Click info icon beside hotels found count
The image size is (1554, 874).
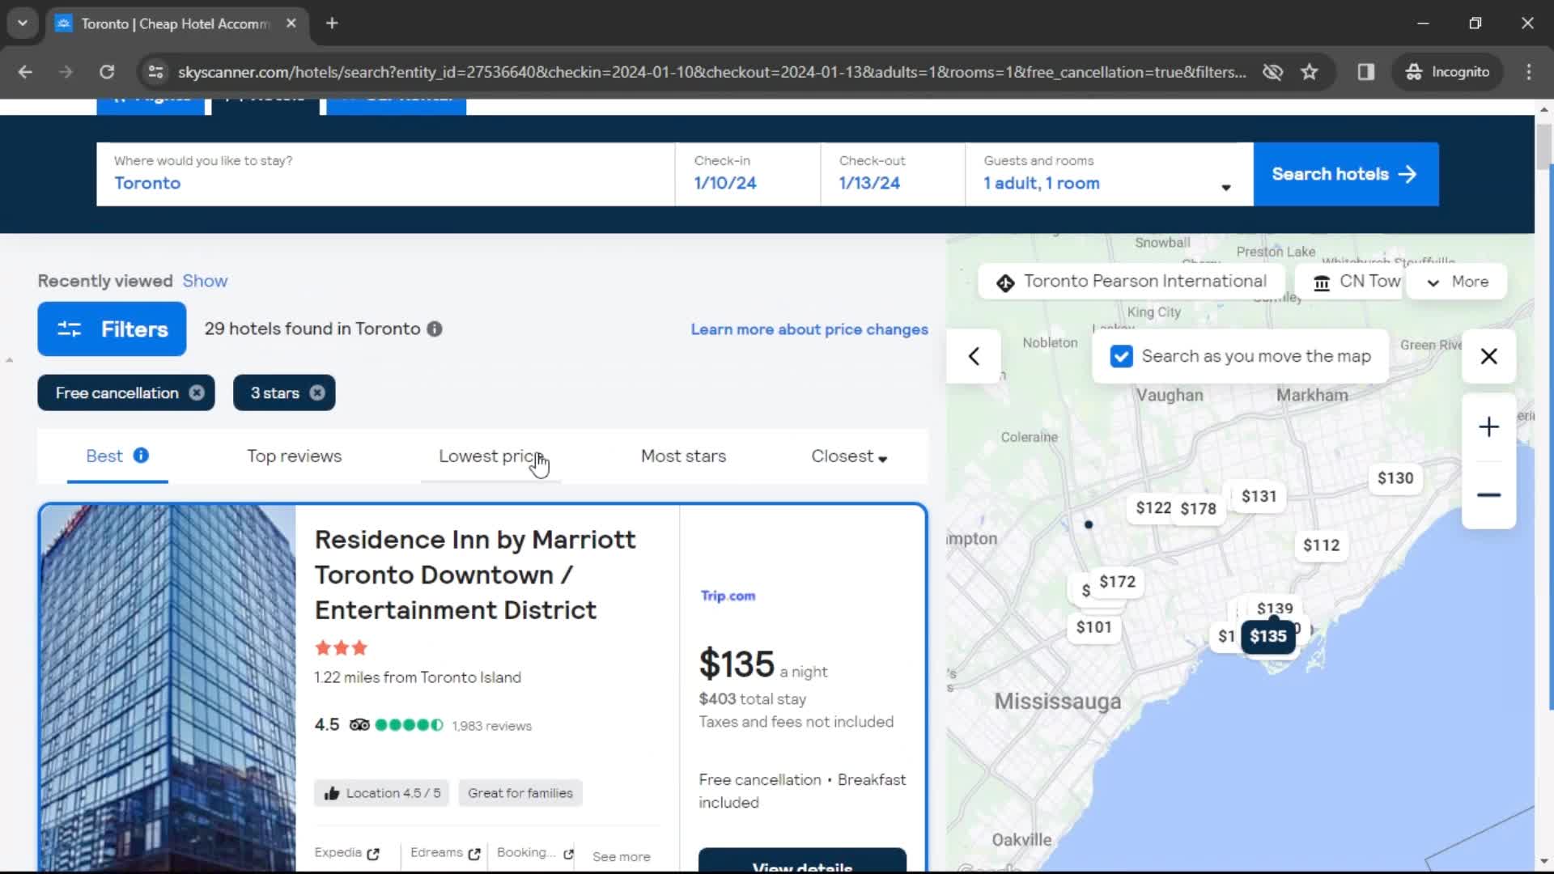pos(435,329)
